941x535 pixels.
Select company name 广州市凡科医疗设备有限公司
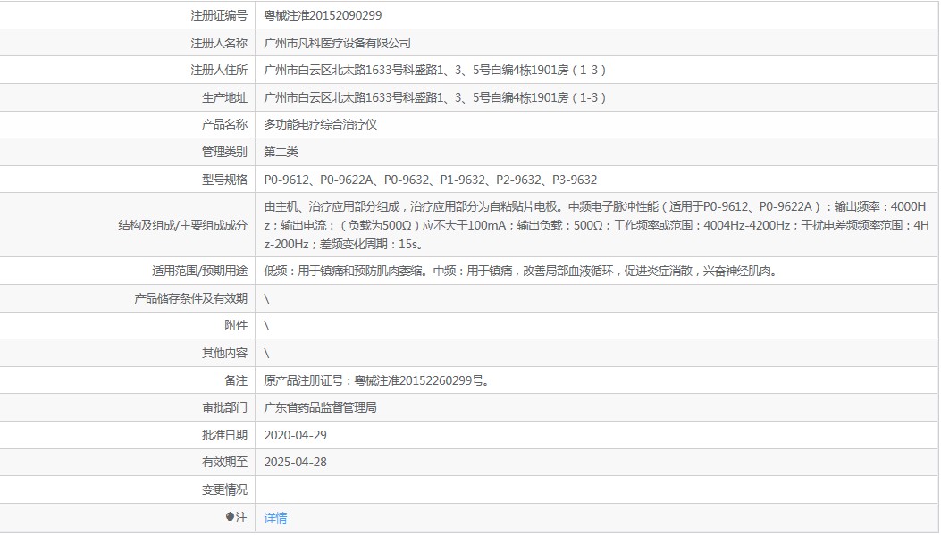click(x=337, y=43)
